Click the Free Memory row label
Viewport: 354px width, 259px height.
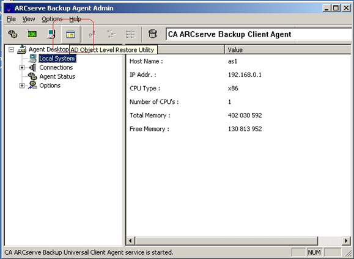pyautogui.click(x=149, y=129)
